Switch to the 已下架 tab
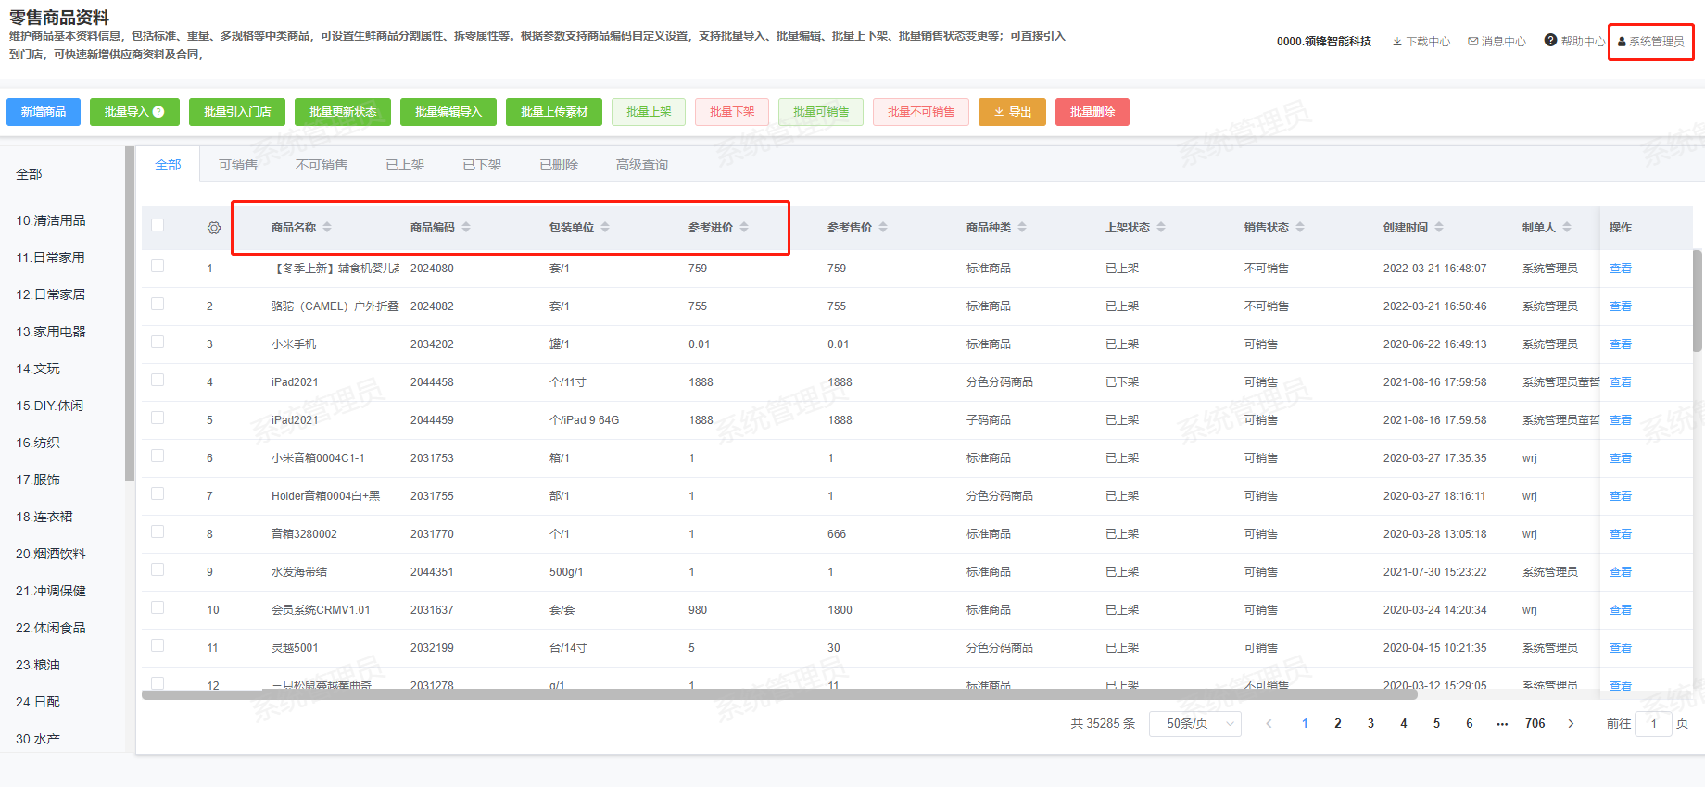This screenshot has height=787, width=1705. pyautogui.click(x=482, y=165)
